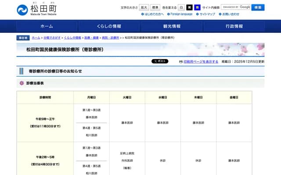Switch to the black color scheme
This screenshot has height=175, width=281.
coord(190,7)
